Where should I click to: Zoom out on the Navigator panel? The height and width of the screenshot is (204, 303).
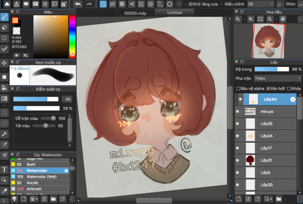(270, 19)
